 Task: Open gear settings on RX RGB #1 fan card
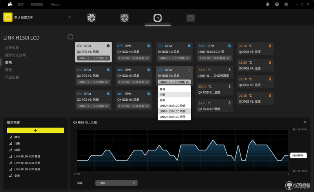tap(189, 46)
